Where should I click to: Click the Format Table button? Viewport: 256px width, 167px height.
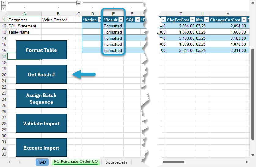41,50
